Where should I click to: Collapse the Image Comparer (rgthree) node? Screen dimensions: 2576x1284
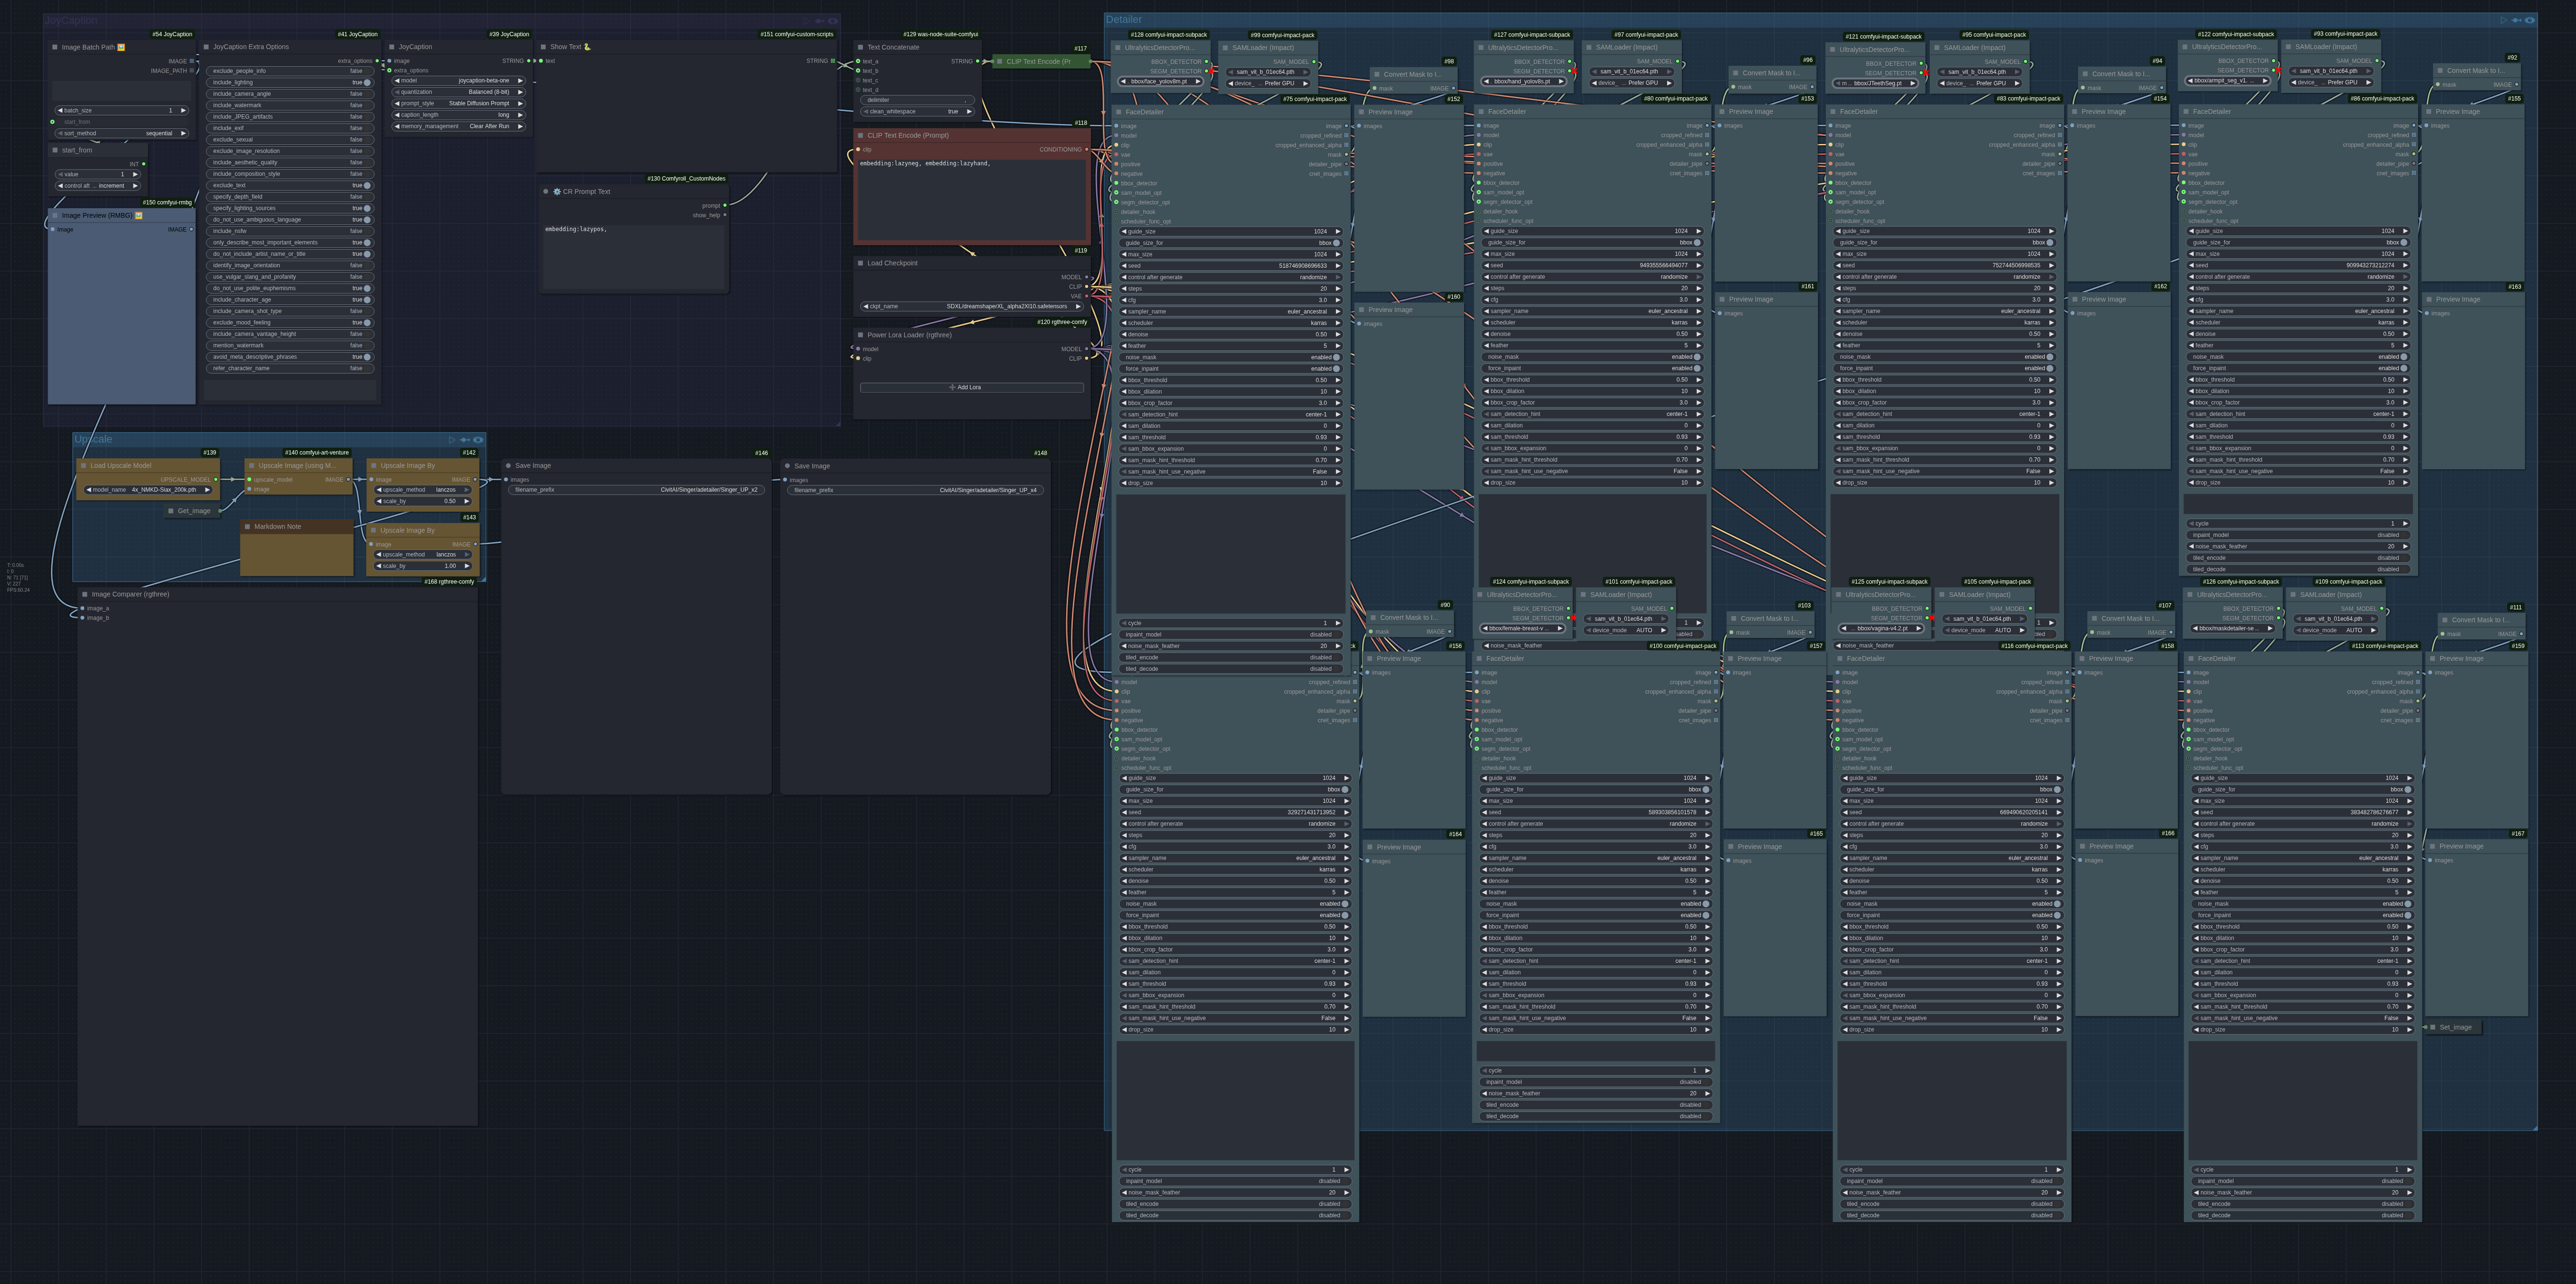85,594
